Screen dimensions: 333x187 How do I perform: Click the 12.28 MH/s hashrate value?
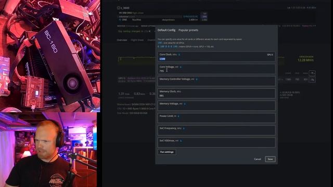click(305, 60)
